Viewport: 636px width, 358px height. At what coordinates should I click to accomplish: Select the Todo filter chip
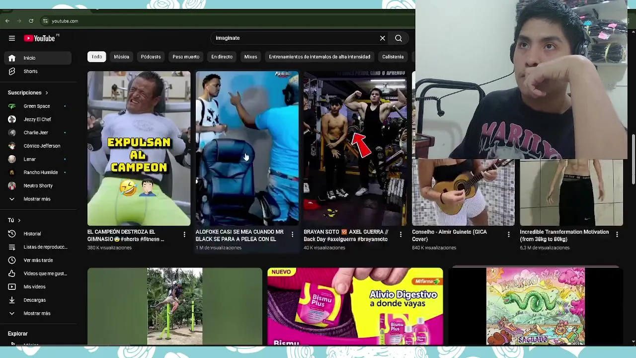[97, 57]
